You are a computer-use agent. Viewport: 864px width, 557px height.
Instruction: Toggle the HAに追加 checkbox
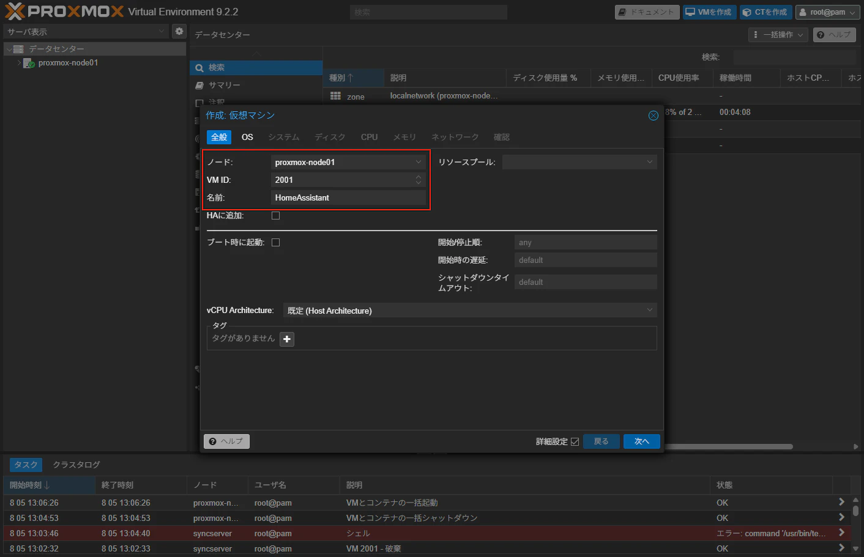(276, 215)
